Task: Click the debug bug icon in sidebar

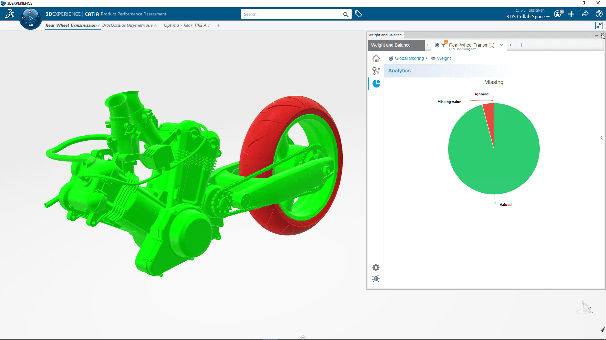Action: (376, 279)
